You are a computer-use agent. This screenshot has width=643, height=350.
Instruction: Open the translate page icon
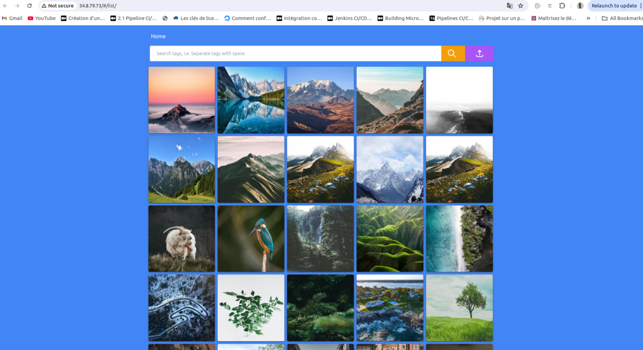[x=509, y=6]
